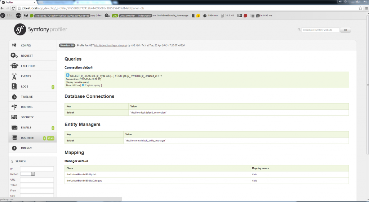Click the logs exclamation icon in the toolbar
The image size is (369, 202).
click(193, 16)
